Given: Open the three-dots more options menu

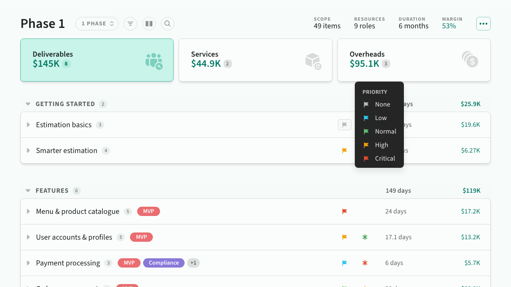Looking at the screenshot, I should pos(483,24).
